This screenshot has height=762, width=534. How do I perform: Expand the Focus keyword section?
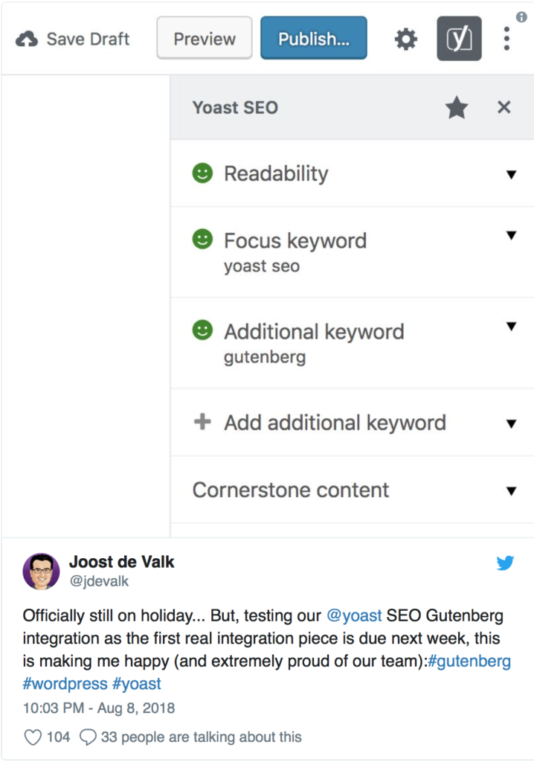(353, 252)
